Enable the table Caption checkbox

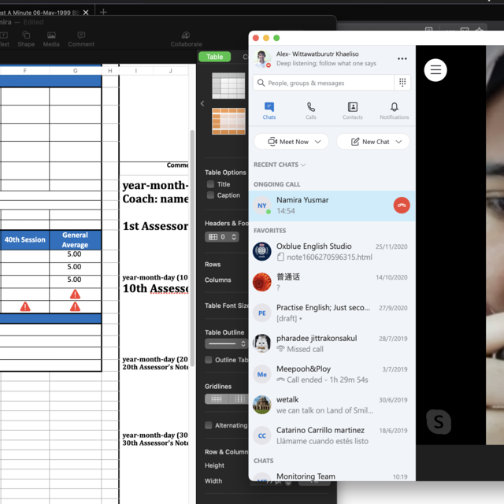[210, 195]
